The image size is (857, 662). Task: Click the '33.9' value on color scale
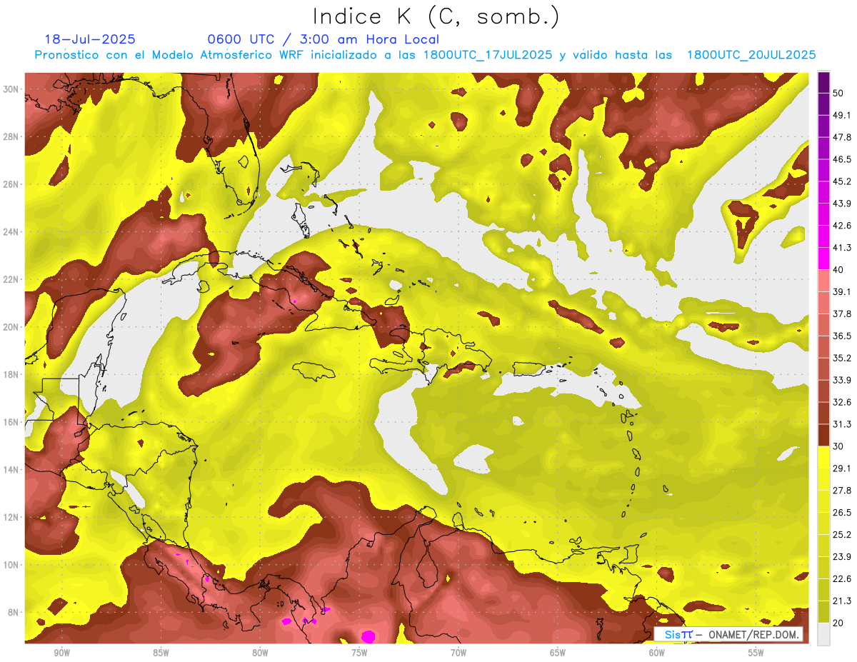click(x=842, y=380)
